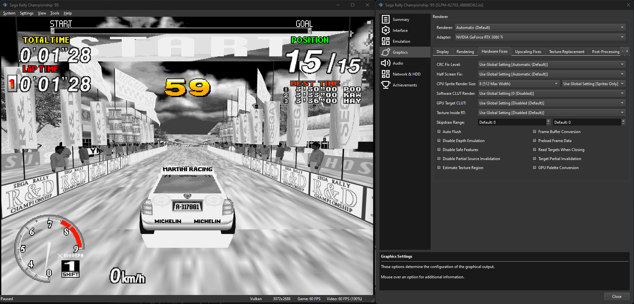The image size is (634, 304).
Task: Check Disable Depth Emulation
Action: click(439, 140)
